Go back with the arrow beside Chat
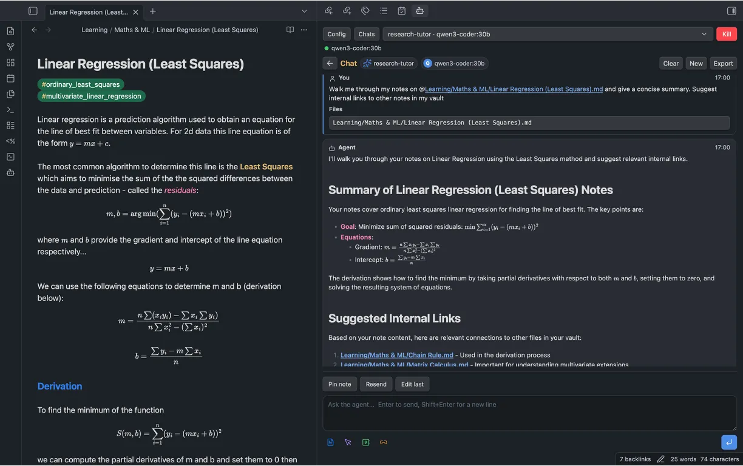Image resolution: width=743 pixels, height=466 pixels. [x=330, y=63]
